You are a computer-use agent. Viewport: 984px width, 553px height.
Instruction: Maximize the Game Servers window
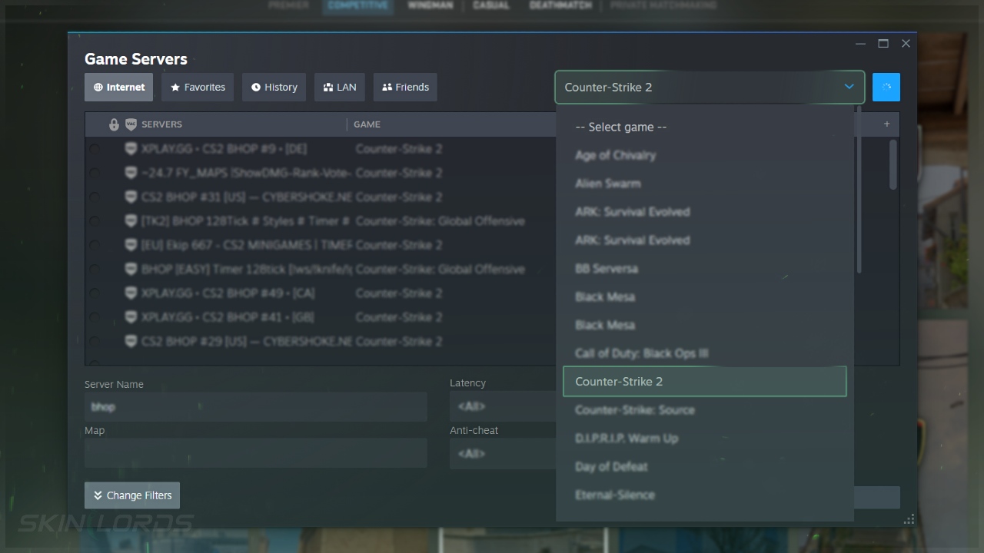pyautogui.click(x=883, y=44)
